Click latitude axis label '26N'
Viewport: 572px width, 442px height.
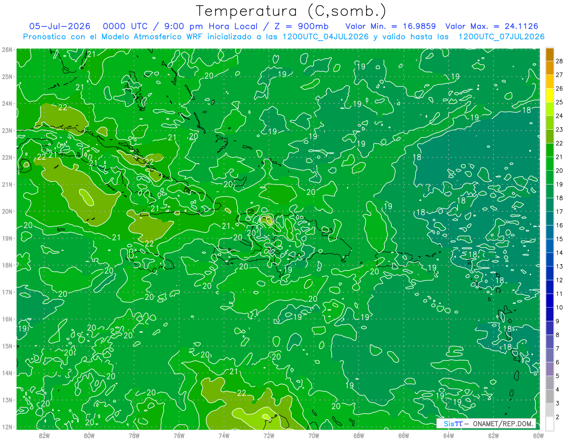click(7, 50)
